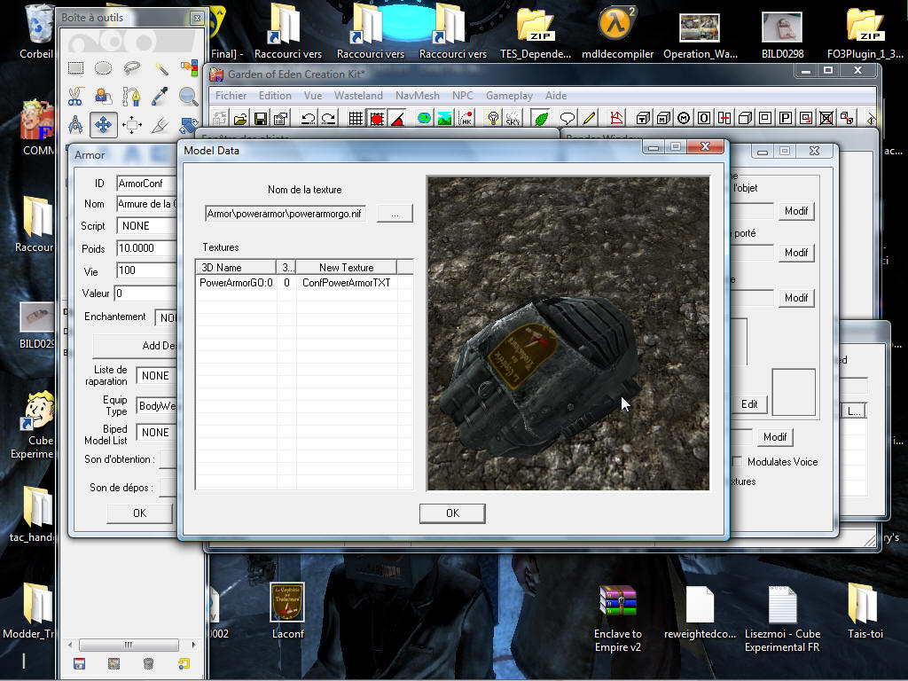Open the Lisezmoi - Cube Experimental FR file
This screenshot has width=908, height=681.
click(x=782, y=618)
